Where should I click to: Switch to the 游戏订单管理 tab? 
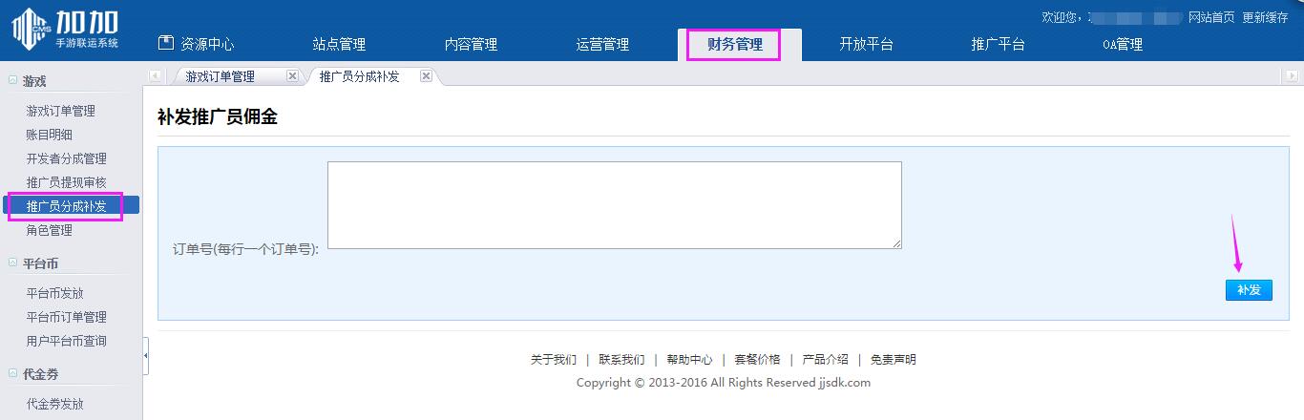221,76
